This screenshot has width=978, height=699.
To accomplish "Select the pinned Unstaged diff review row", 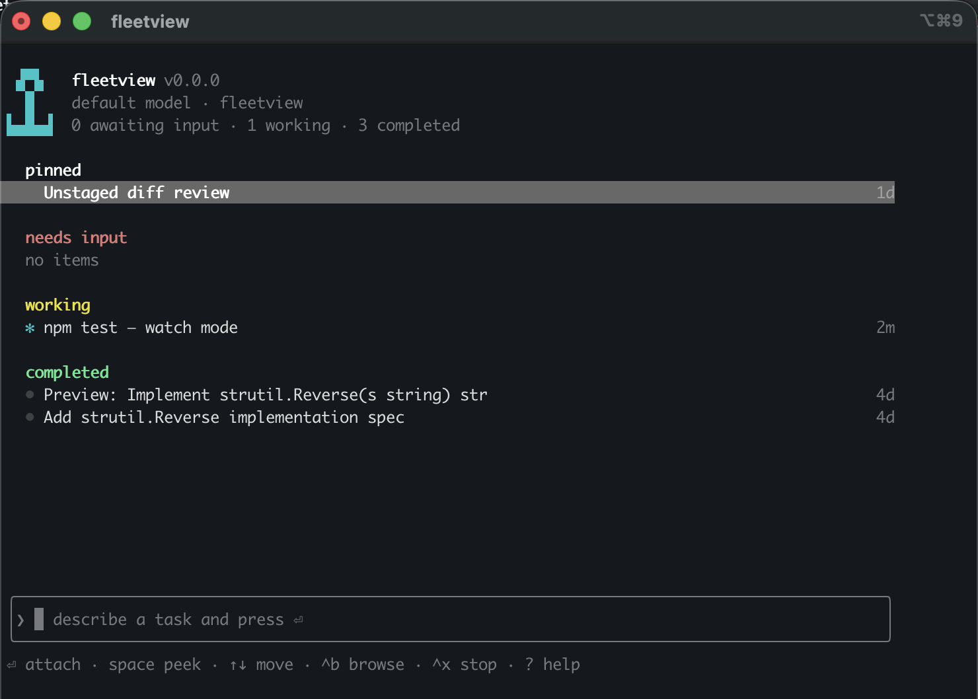I will point(447,192).
